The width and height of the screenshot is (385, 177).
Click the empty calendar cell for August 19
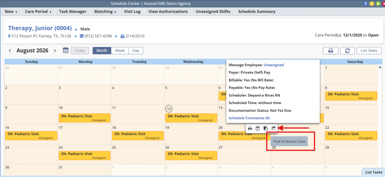tap(191, 134)
